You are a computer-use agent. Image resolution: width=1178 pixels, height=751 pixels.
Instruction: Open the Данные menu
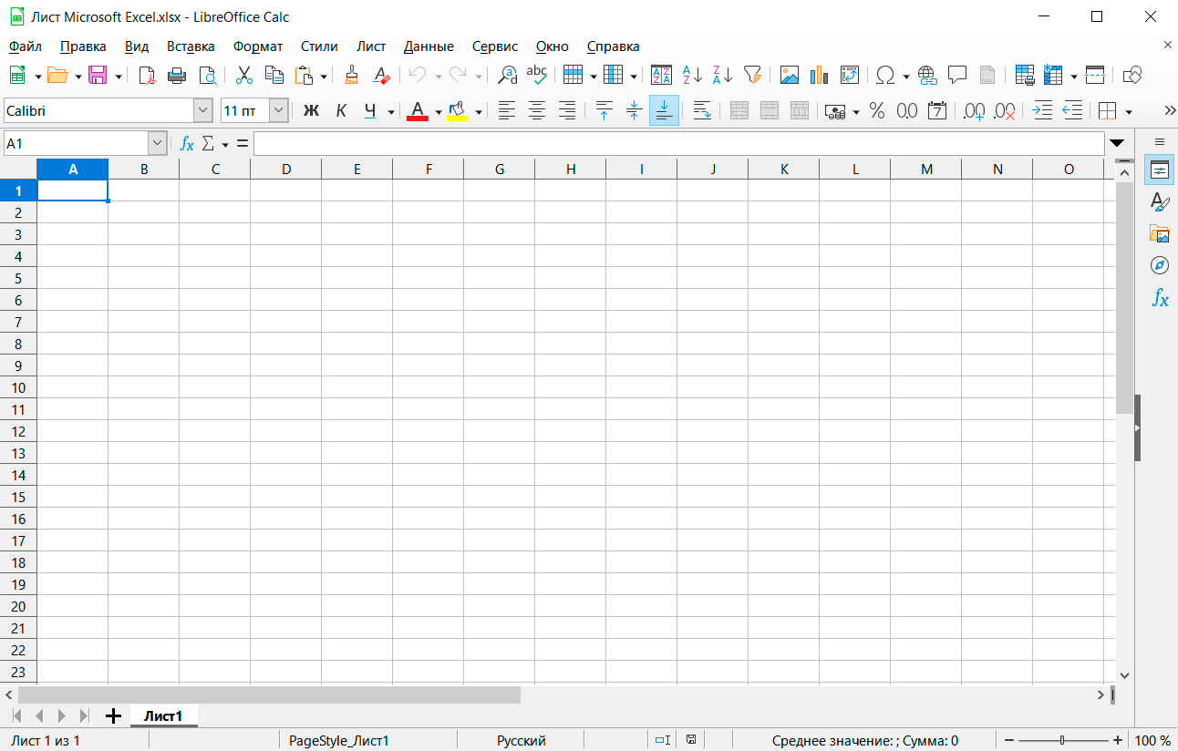point(429,46)
